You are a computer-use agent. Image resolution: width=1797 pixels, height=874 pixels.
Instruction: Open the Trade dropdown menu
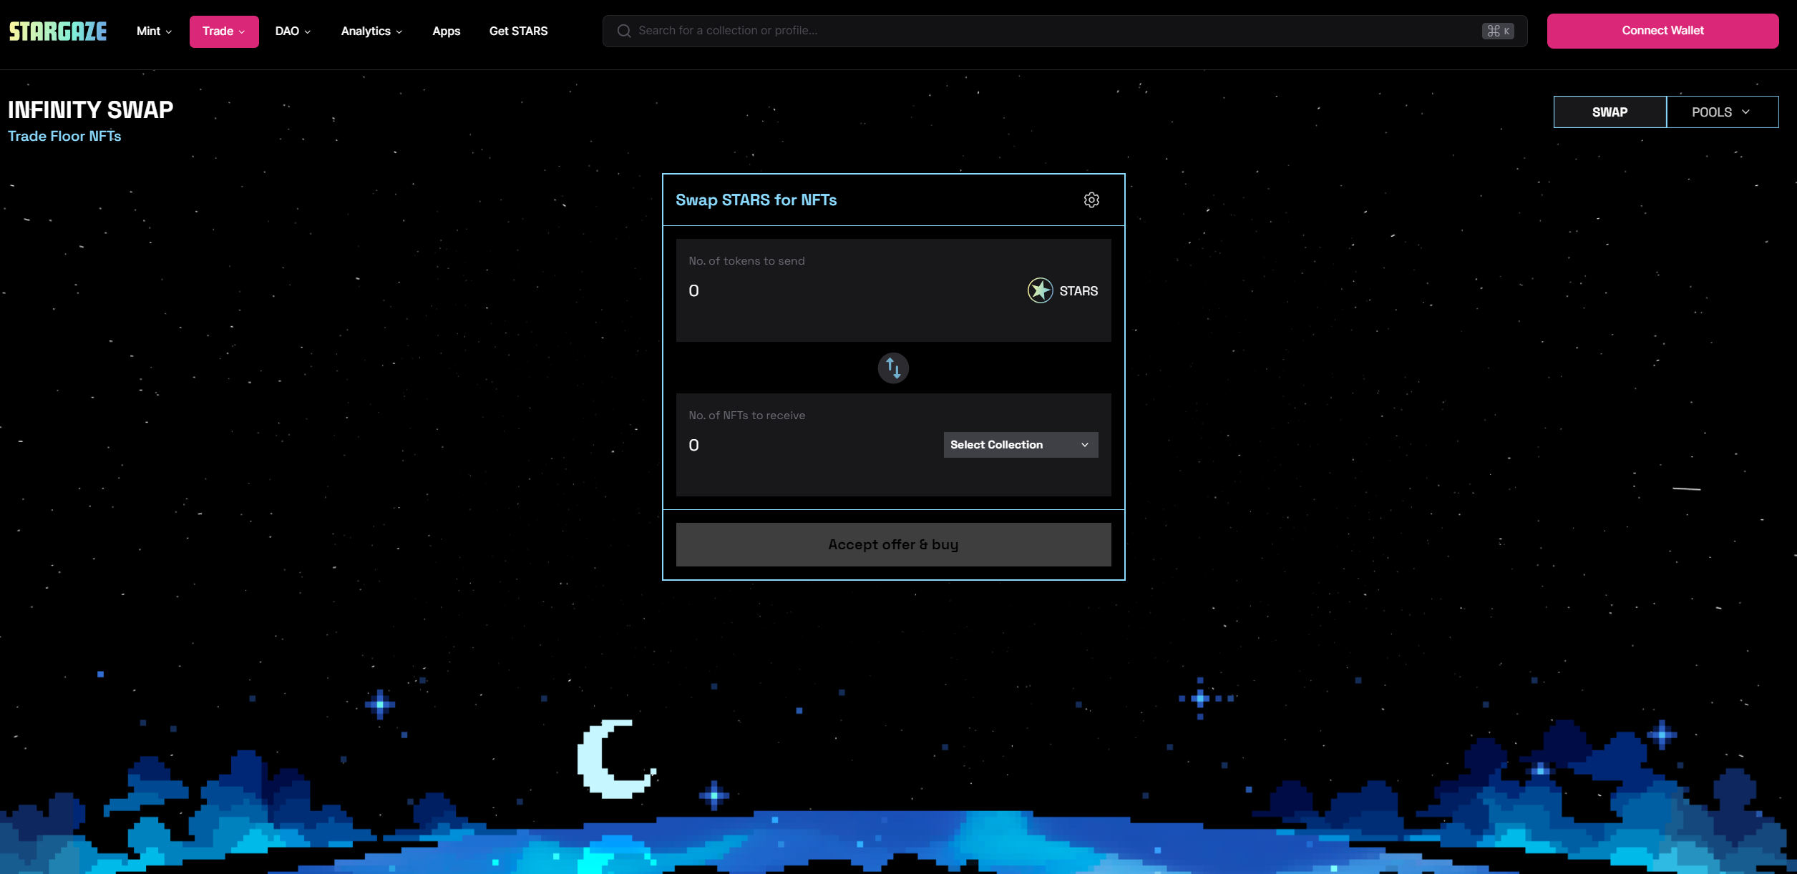pos(224,31)
